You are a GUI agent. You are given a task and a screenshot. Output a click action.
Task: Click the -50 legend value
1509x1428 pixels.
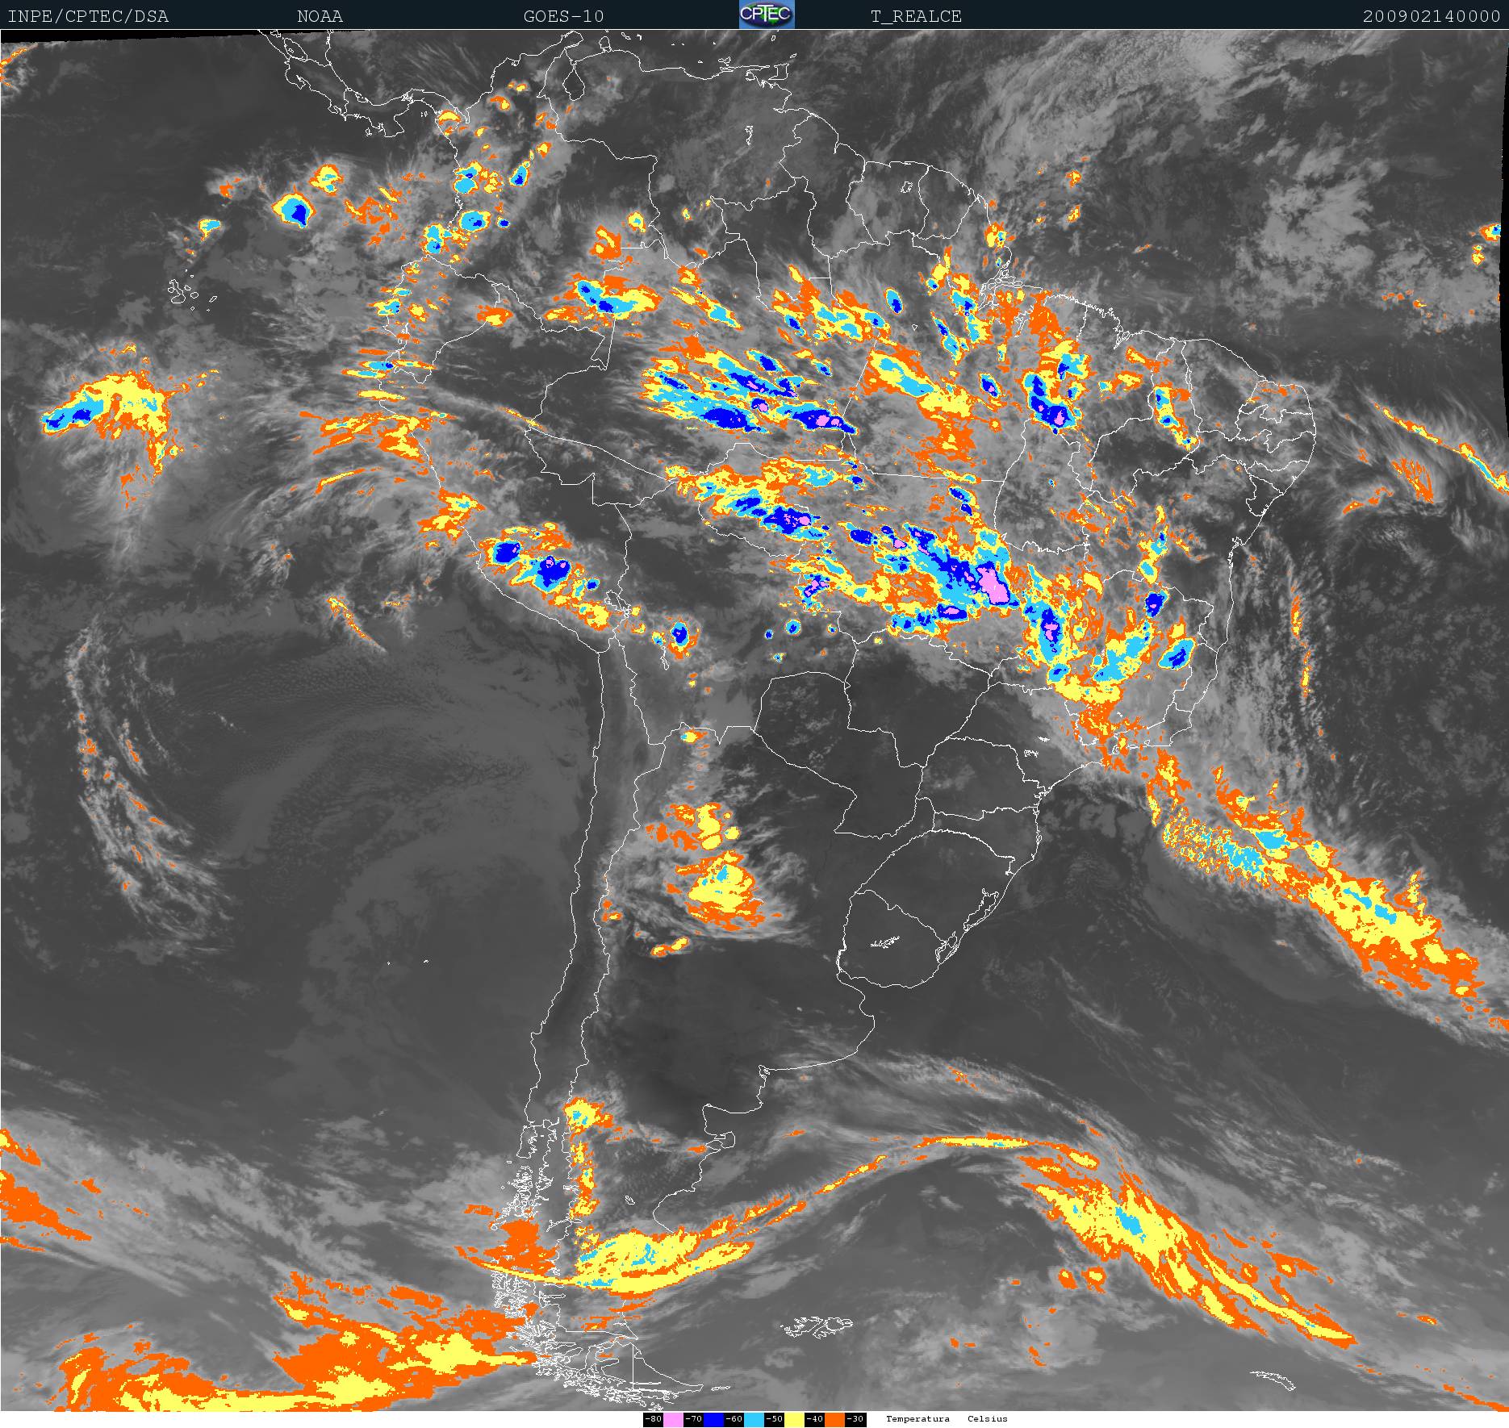[774, 1419]
